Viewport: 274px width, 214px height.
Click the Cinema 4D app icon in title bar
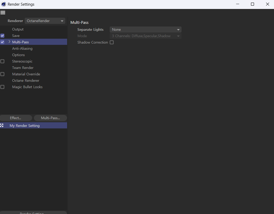[4, 4]
